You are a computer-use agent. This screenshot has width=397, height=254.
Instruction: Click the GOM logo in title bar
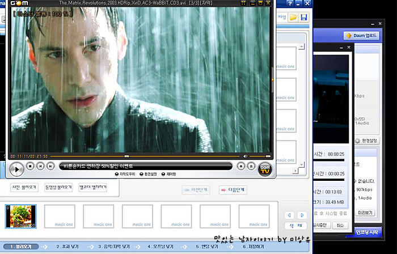click(19, 3)
